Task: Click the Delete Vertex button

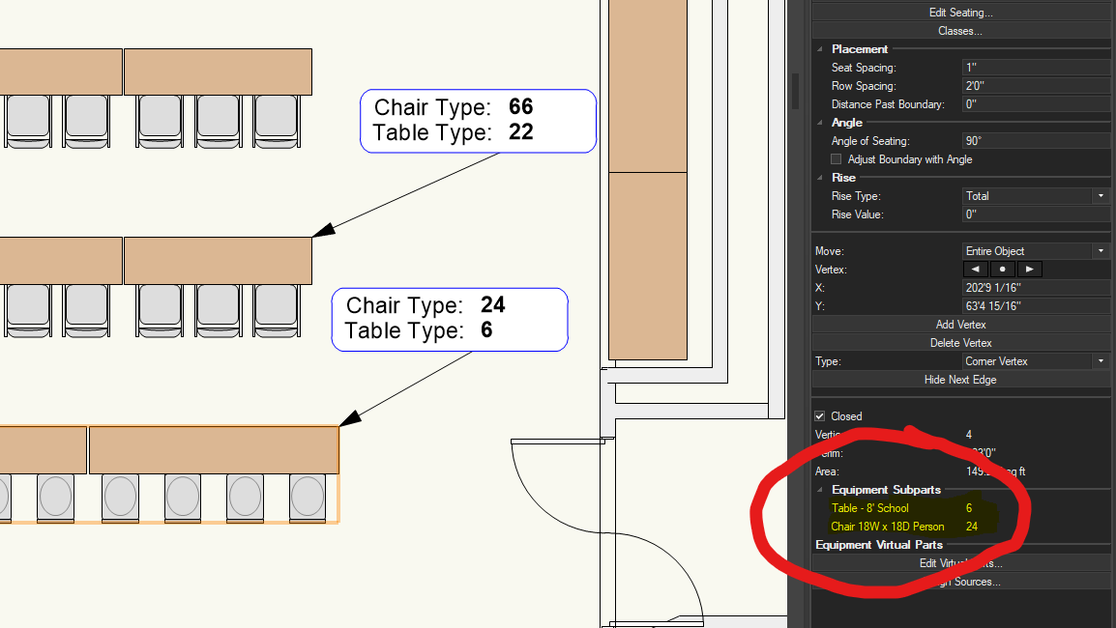Action: click(960, 342)
